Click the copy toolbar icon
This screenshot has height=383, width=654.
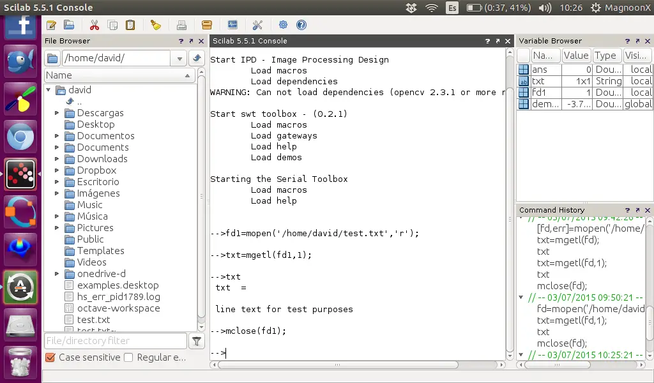112,25
